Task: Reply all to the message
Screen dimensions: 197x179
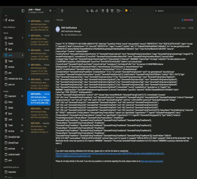Action: click(92, 11)
